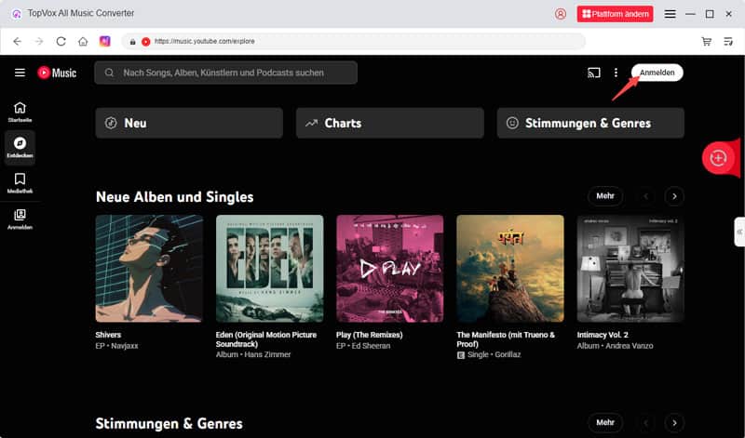The image size is (745, 438).
Task: Open the Shivers album cover
Action: [x=149, y=269]
